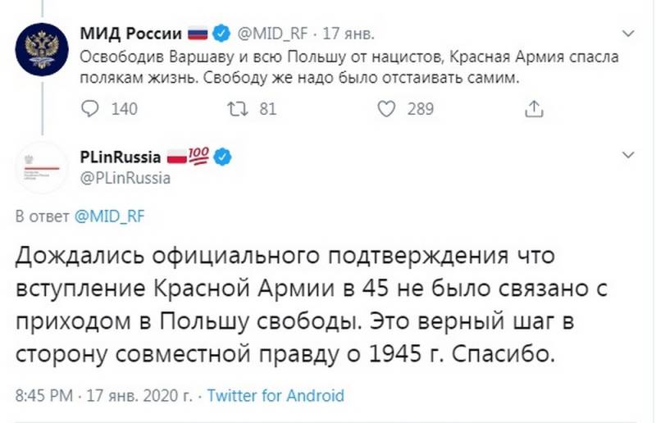Open МИД России avatar with eagle emblem
Viewport: 656px width, 423px height.
[42, 49]
